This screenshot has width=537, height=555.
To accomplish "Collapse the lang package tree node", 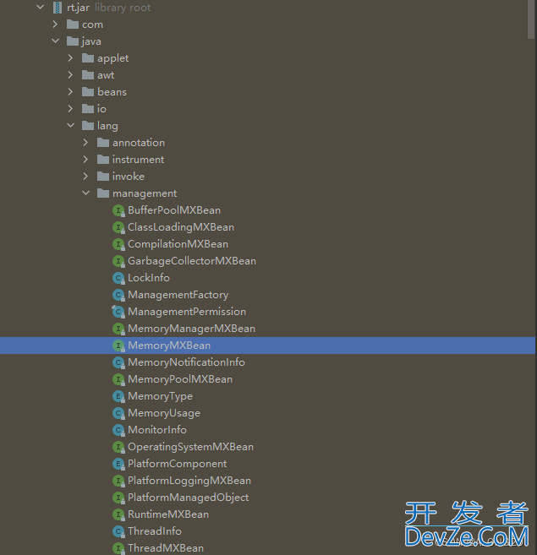I will pos(71,126).
